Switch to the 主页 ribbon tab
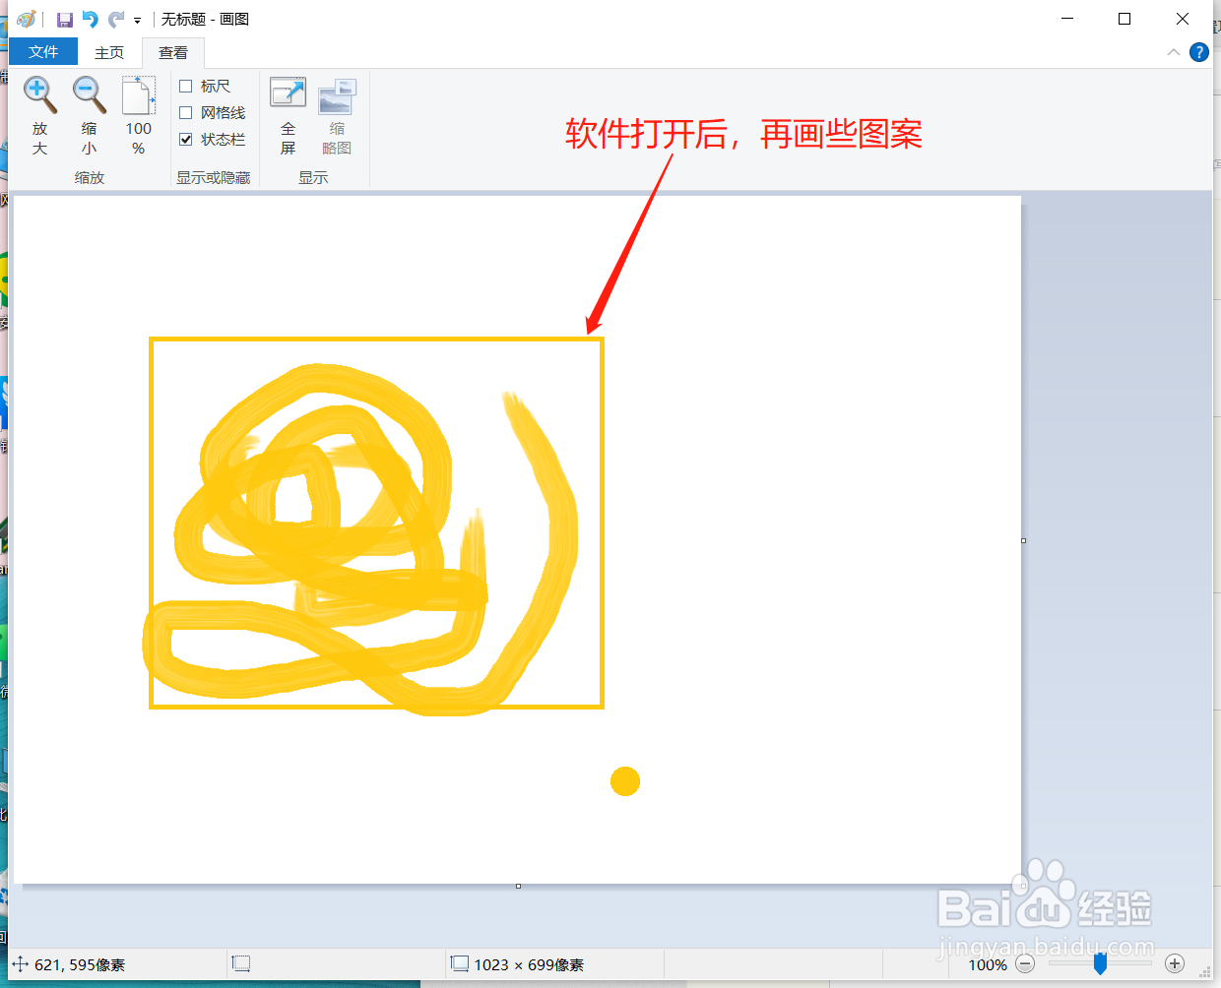1221x988 pixels. click(x=109, y=52)
